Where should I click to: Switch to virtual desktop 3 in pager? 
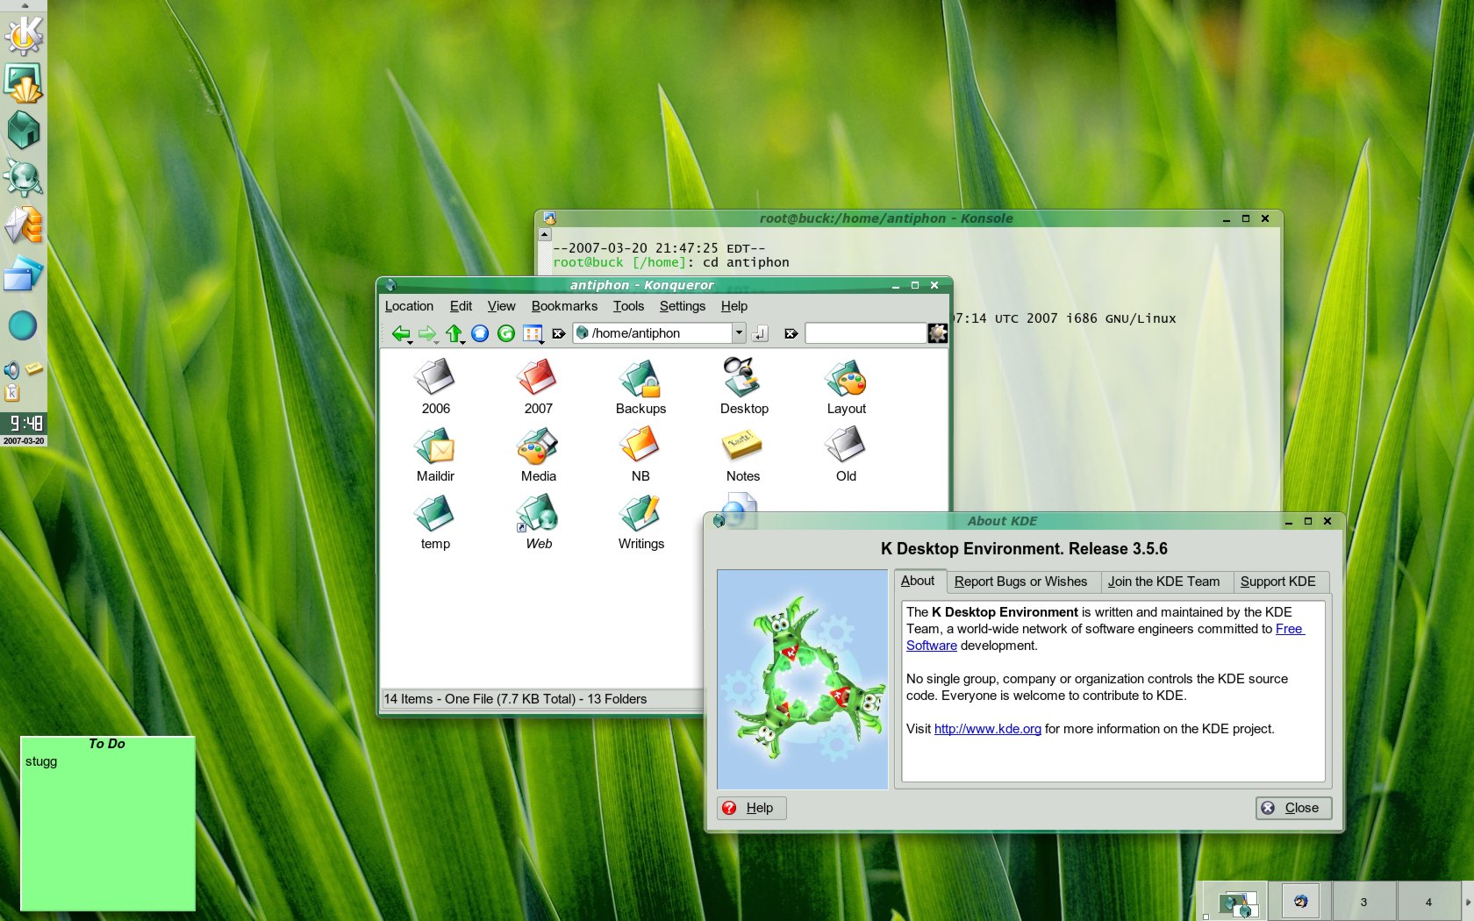tap(1364, 901)
